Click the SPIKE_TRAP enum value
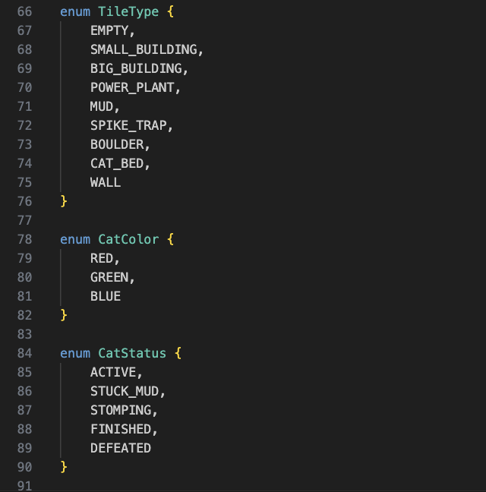This screenshot has width=486, height=492. pyautogui.click(x=128, y=126)
